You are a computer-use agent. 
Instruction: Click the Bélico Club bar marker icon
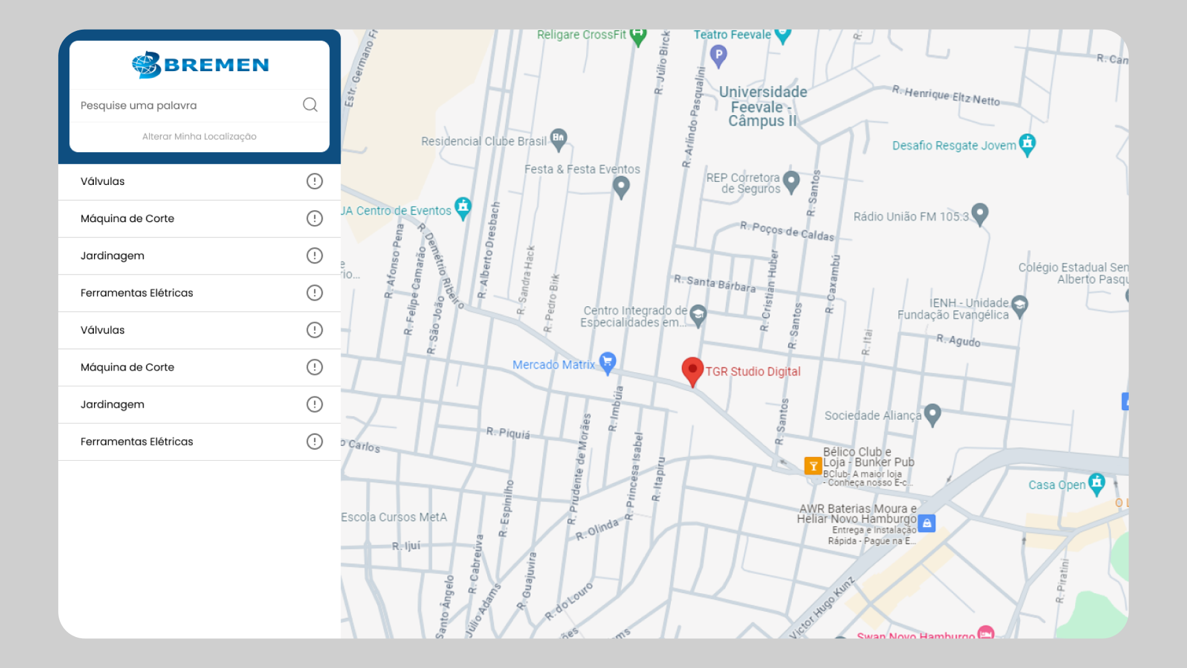coord(812,465)
